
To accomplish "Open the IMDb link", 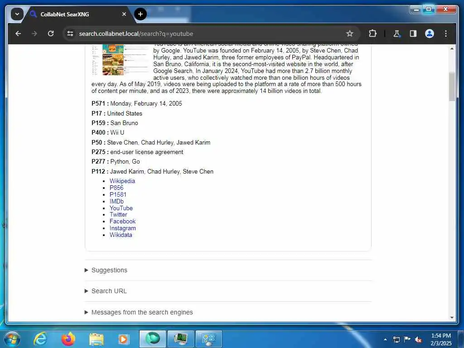I will [x=116, y=201].
